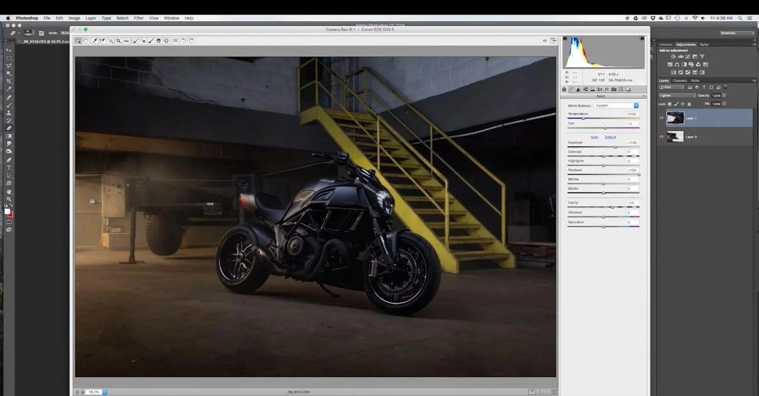Click the Default link in Basic panel
Screen dimensions: 759x396
[x=610, y=137]
